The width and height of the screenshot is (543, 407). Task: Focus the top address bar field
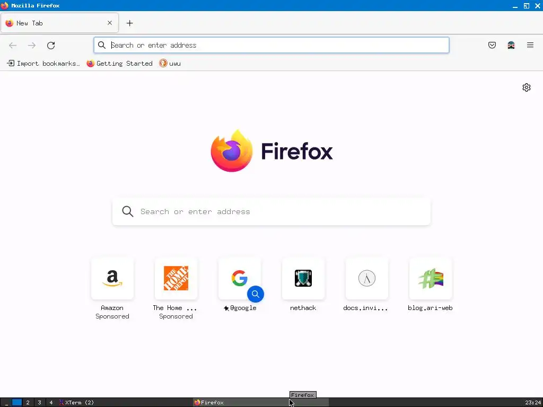[271, 45]
